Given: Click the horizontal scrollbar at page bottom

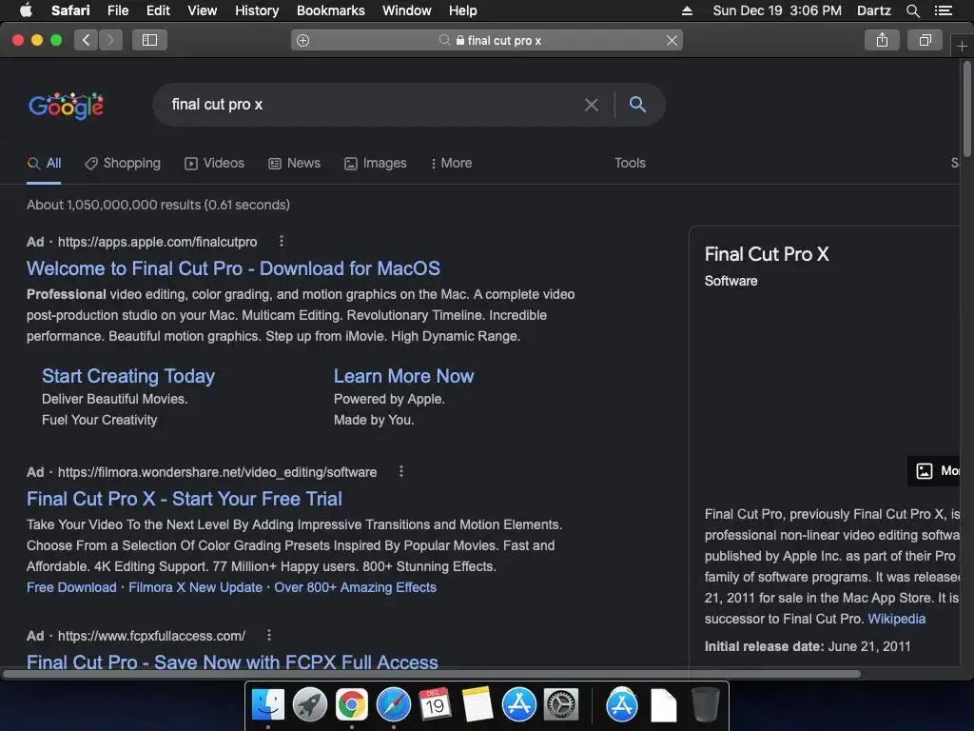Looking at the screenshot, I should pos(432,674).
